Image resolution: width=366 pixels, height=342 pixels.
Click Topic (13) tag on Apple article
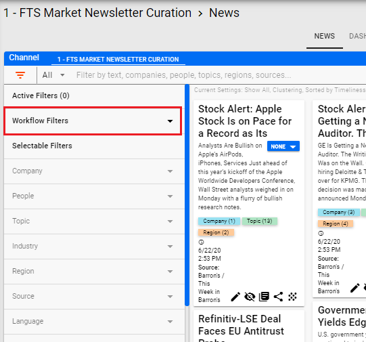[260, 221]
